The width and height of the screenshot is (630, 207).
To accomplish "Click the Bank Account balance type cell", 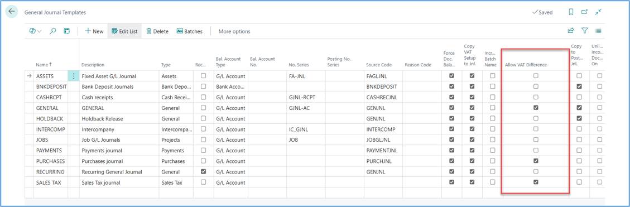I will coord(230,86).
